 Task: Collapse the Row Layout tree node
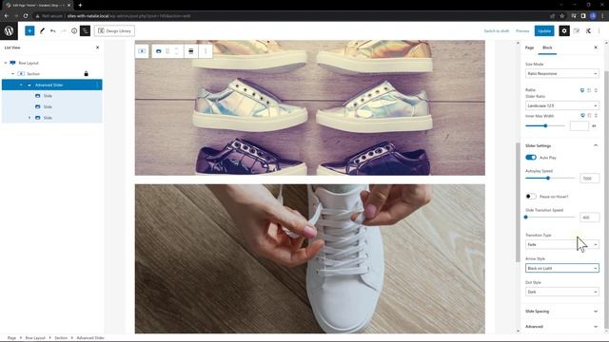click(6, 63)
